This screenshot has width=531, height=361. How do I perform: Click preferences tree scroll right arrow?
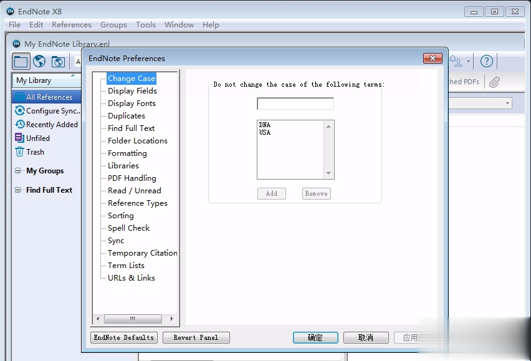[171, 319]
